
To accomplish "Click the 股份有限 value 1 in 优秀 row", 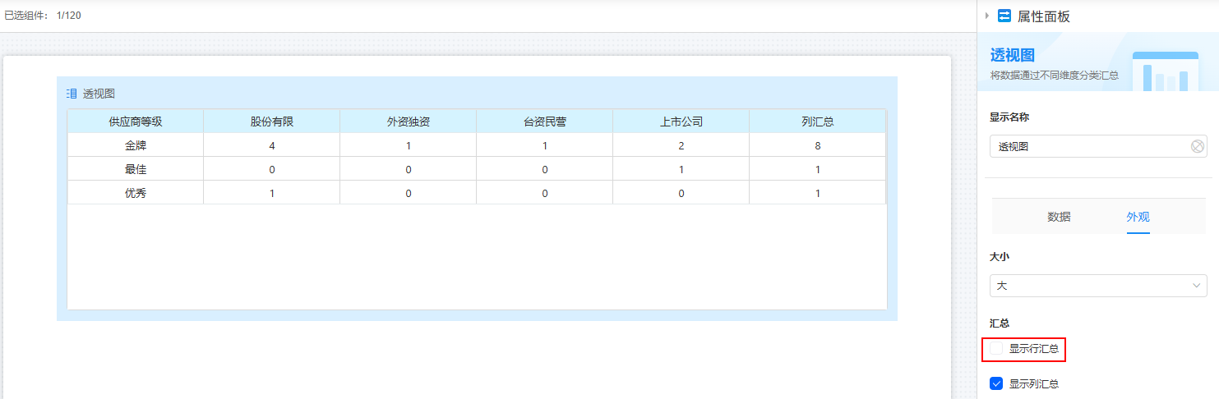I will (272, 193).
